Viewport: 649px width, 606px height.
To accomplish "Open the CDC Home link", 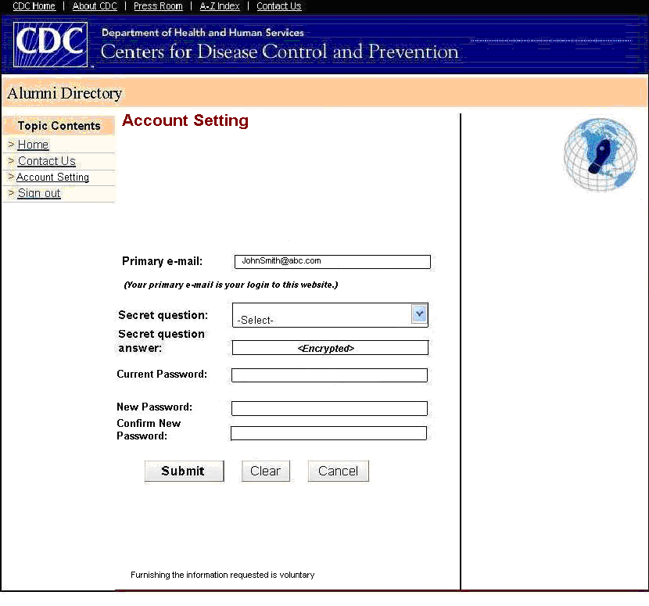I will pyautogui.click(x=34, y=6).
